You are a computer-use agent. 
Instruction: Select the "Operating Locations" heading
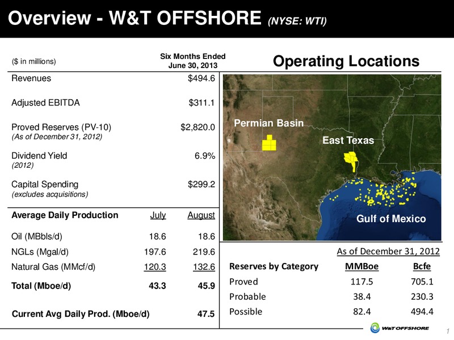(346, 61)
